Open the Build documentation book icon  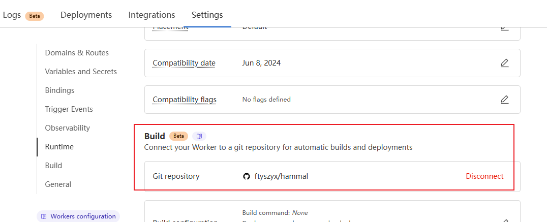(199, 136)
